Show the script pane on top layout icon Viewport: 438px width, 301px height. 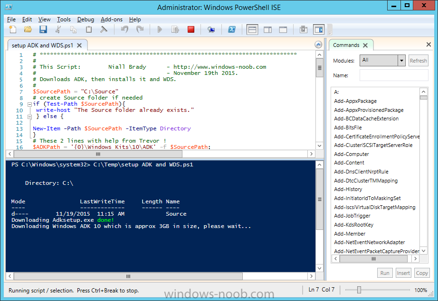click(252, 29)
